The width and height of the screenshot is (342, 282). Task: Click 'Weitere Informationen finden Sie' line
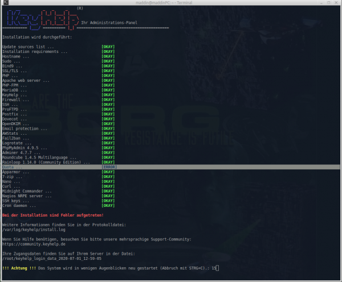click(x=64, y=225)
